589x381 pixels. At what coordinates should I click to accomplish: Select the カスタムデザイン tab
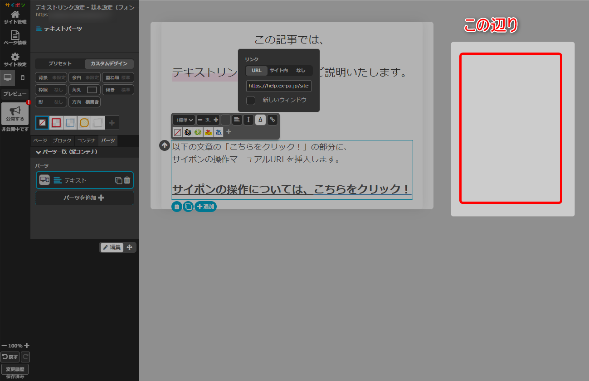click(109, 64)
